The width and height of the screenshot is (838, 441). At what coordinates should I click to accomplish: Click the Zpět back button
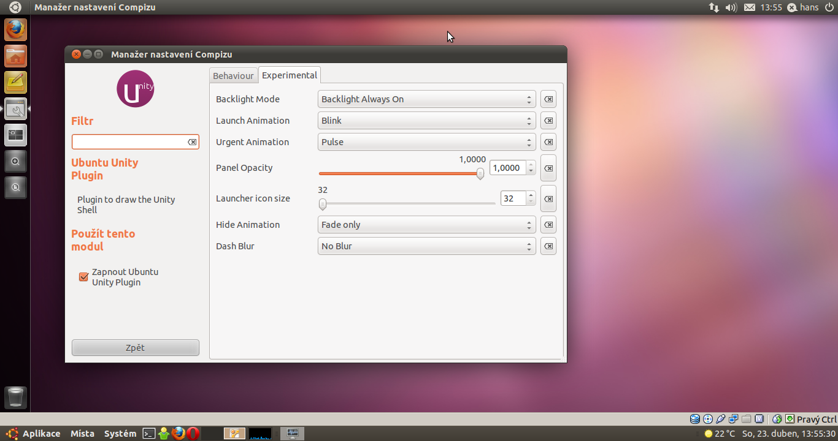click(x=136, y=348)
